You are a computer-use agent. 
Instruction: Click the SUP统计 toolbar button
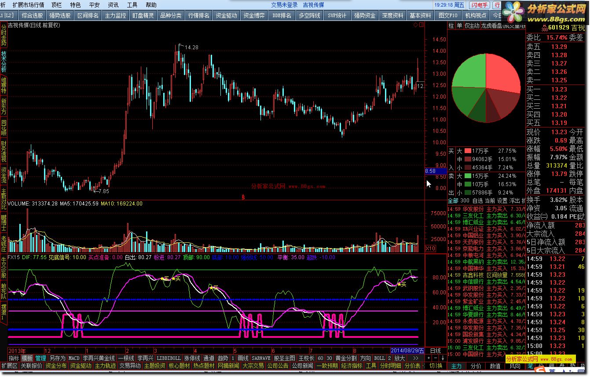coord(337,15)
